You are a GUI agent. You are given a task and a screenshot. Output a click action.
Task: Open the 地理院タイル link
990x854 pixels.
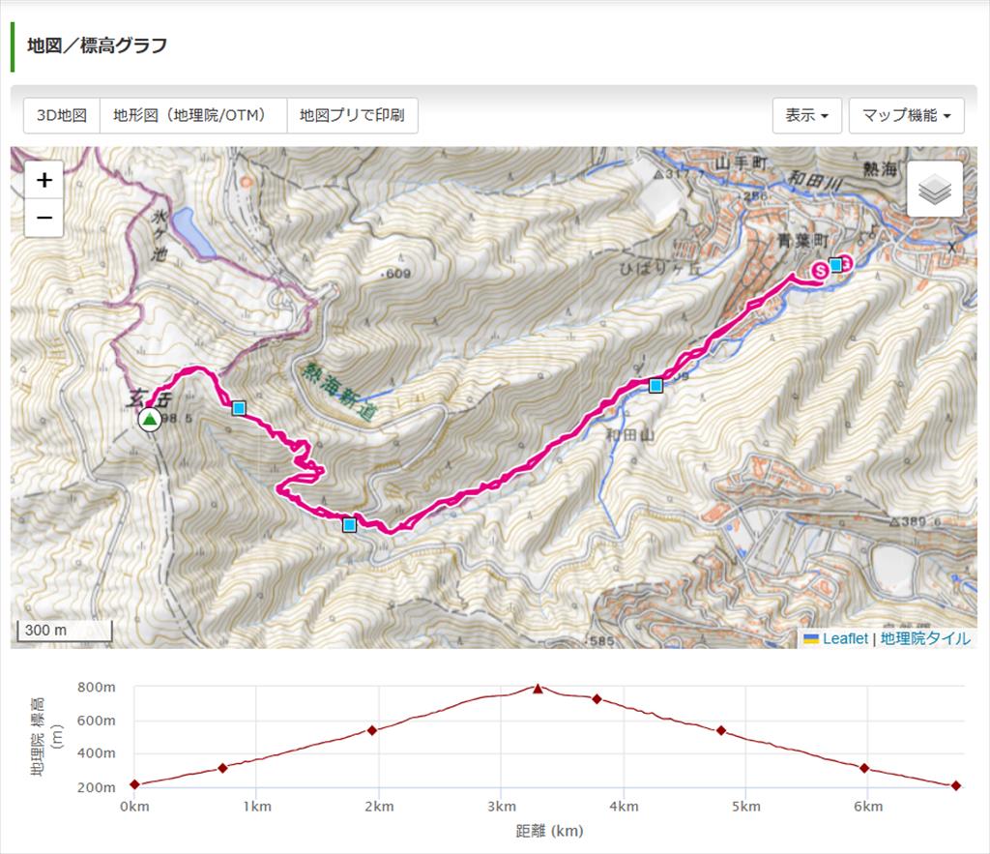point(925,638)
